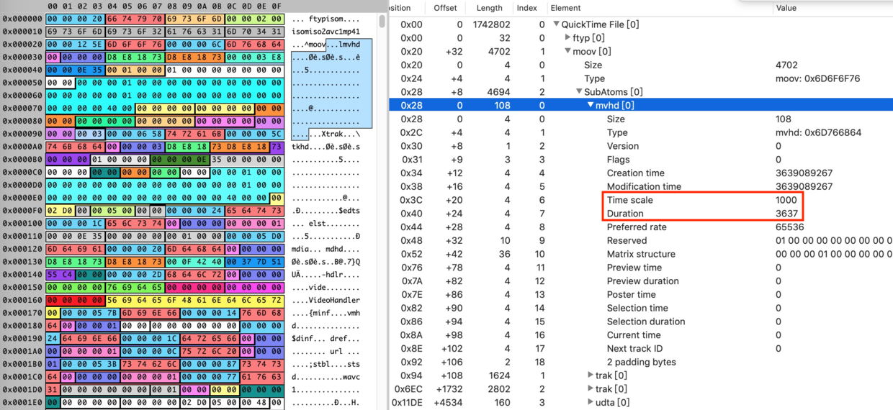Expand the trak [0] with length 2802

[591, 388]
